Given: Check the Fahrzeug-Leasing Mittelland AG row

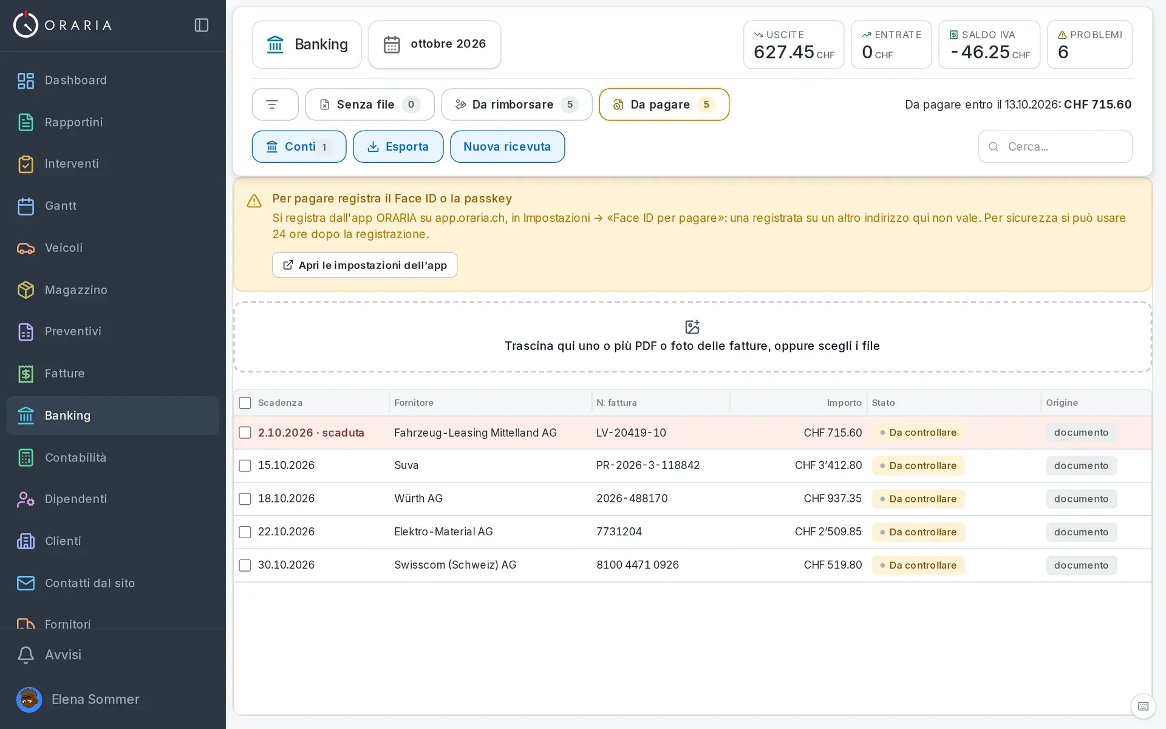Looking at the screenshot, I should coord(245,433).
